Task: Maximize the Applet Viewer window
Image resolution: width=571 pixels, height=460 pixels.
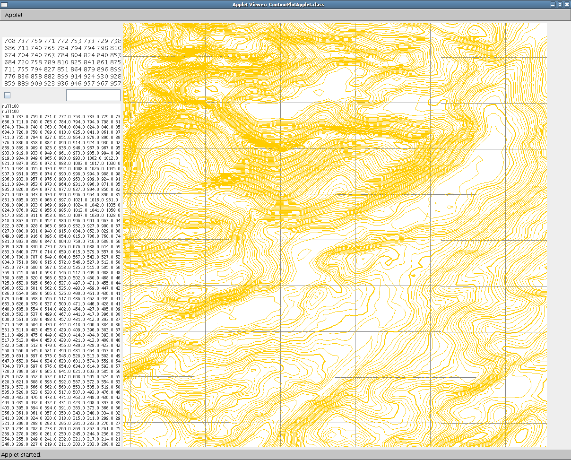Action: [560, 4]
